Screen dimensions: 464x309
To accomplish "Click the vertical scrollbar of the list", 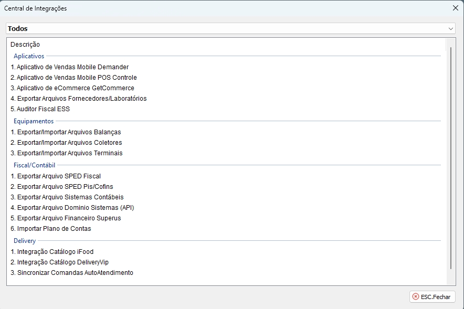I will (x=450, y=157).
